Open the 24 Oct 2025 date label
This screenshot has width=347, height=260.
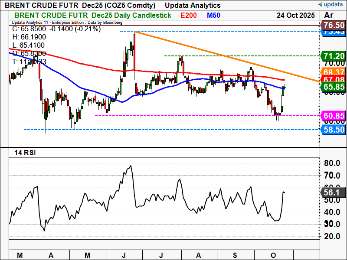coord(296,15)
